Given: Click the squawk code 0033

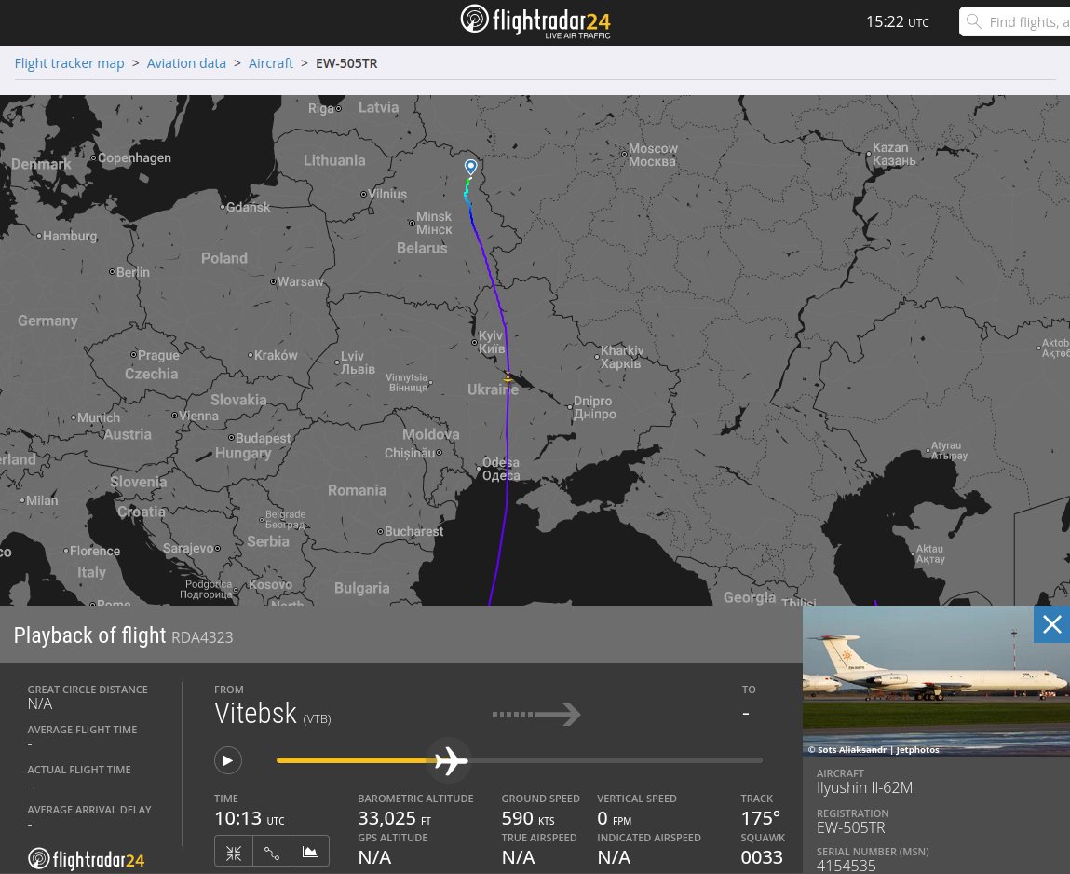Looking at the screenshot, I should [762, 857].
